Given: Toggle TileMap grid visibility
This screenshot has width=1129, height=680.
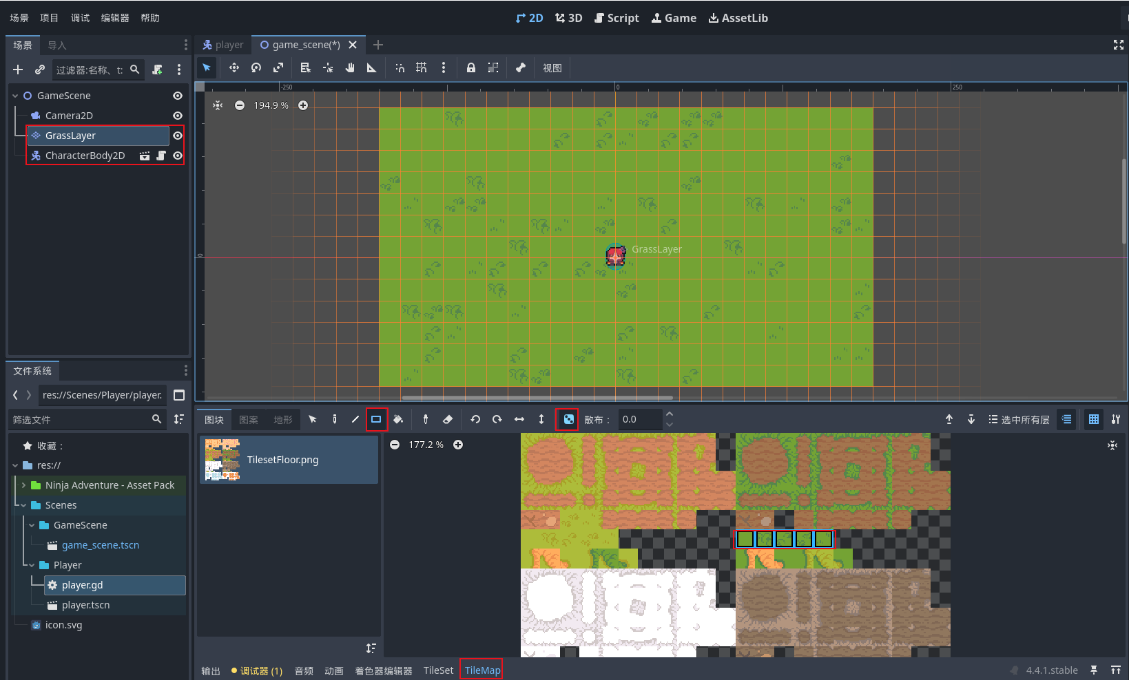Looking at the screenshot, I should click(x=1094, y=419).
